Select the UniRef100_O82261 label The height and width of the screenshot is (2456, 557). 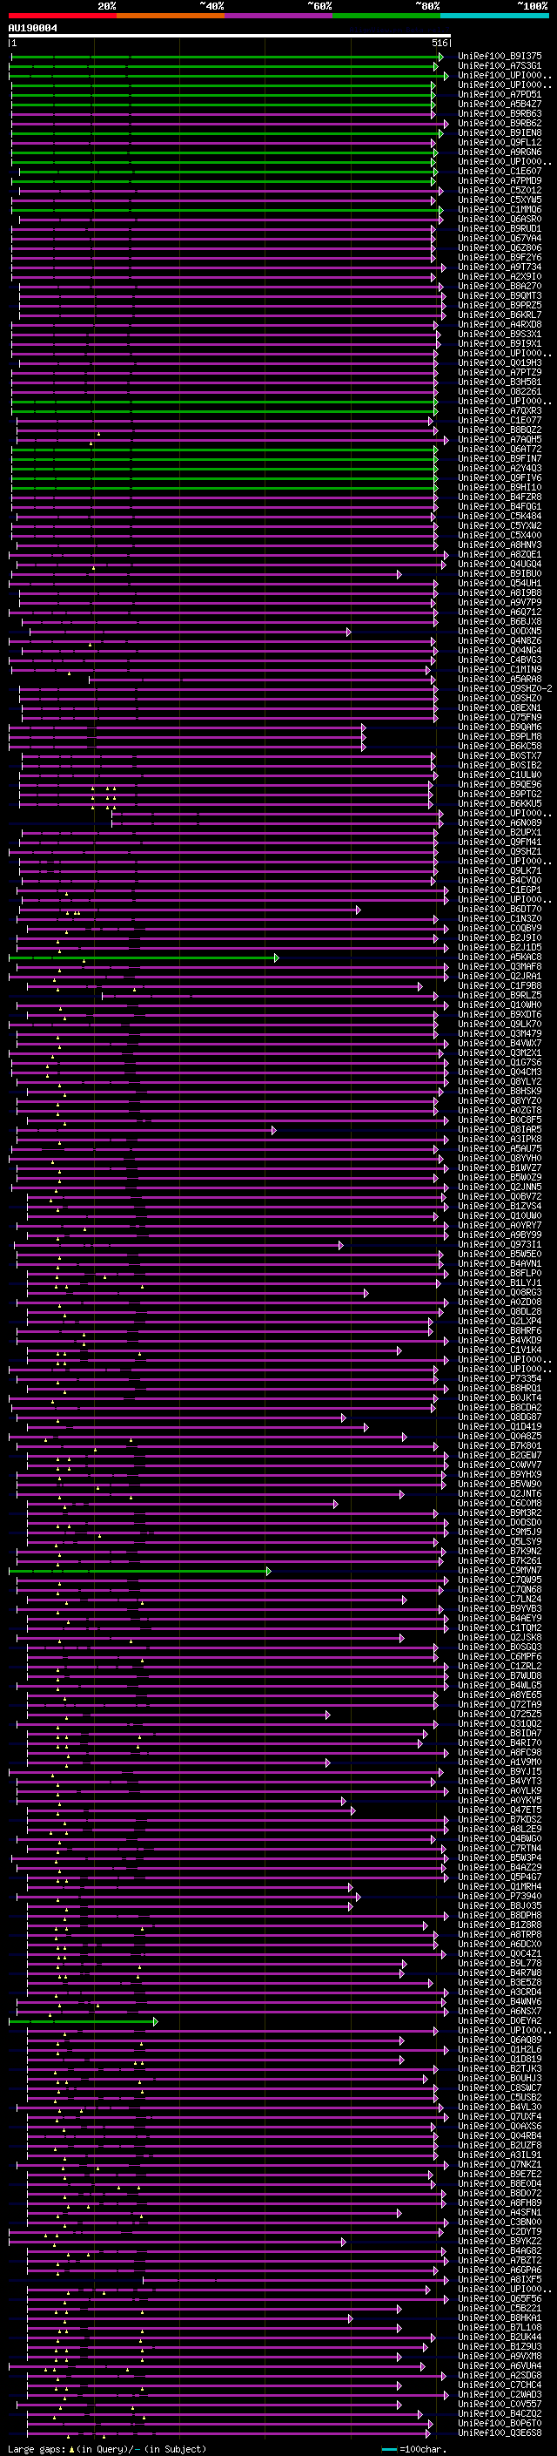click(500, 392)
